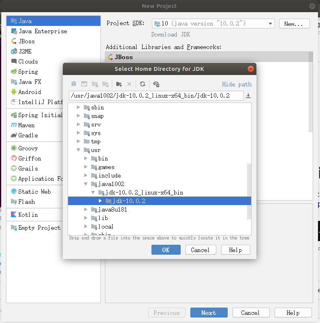Screen dimensions: 320x323
Task: Toggle show hidden files icon
Action: coord(156,84)
